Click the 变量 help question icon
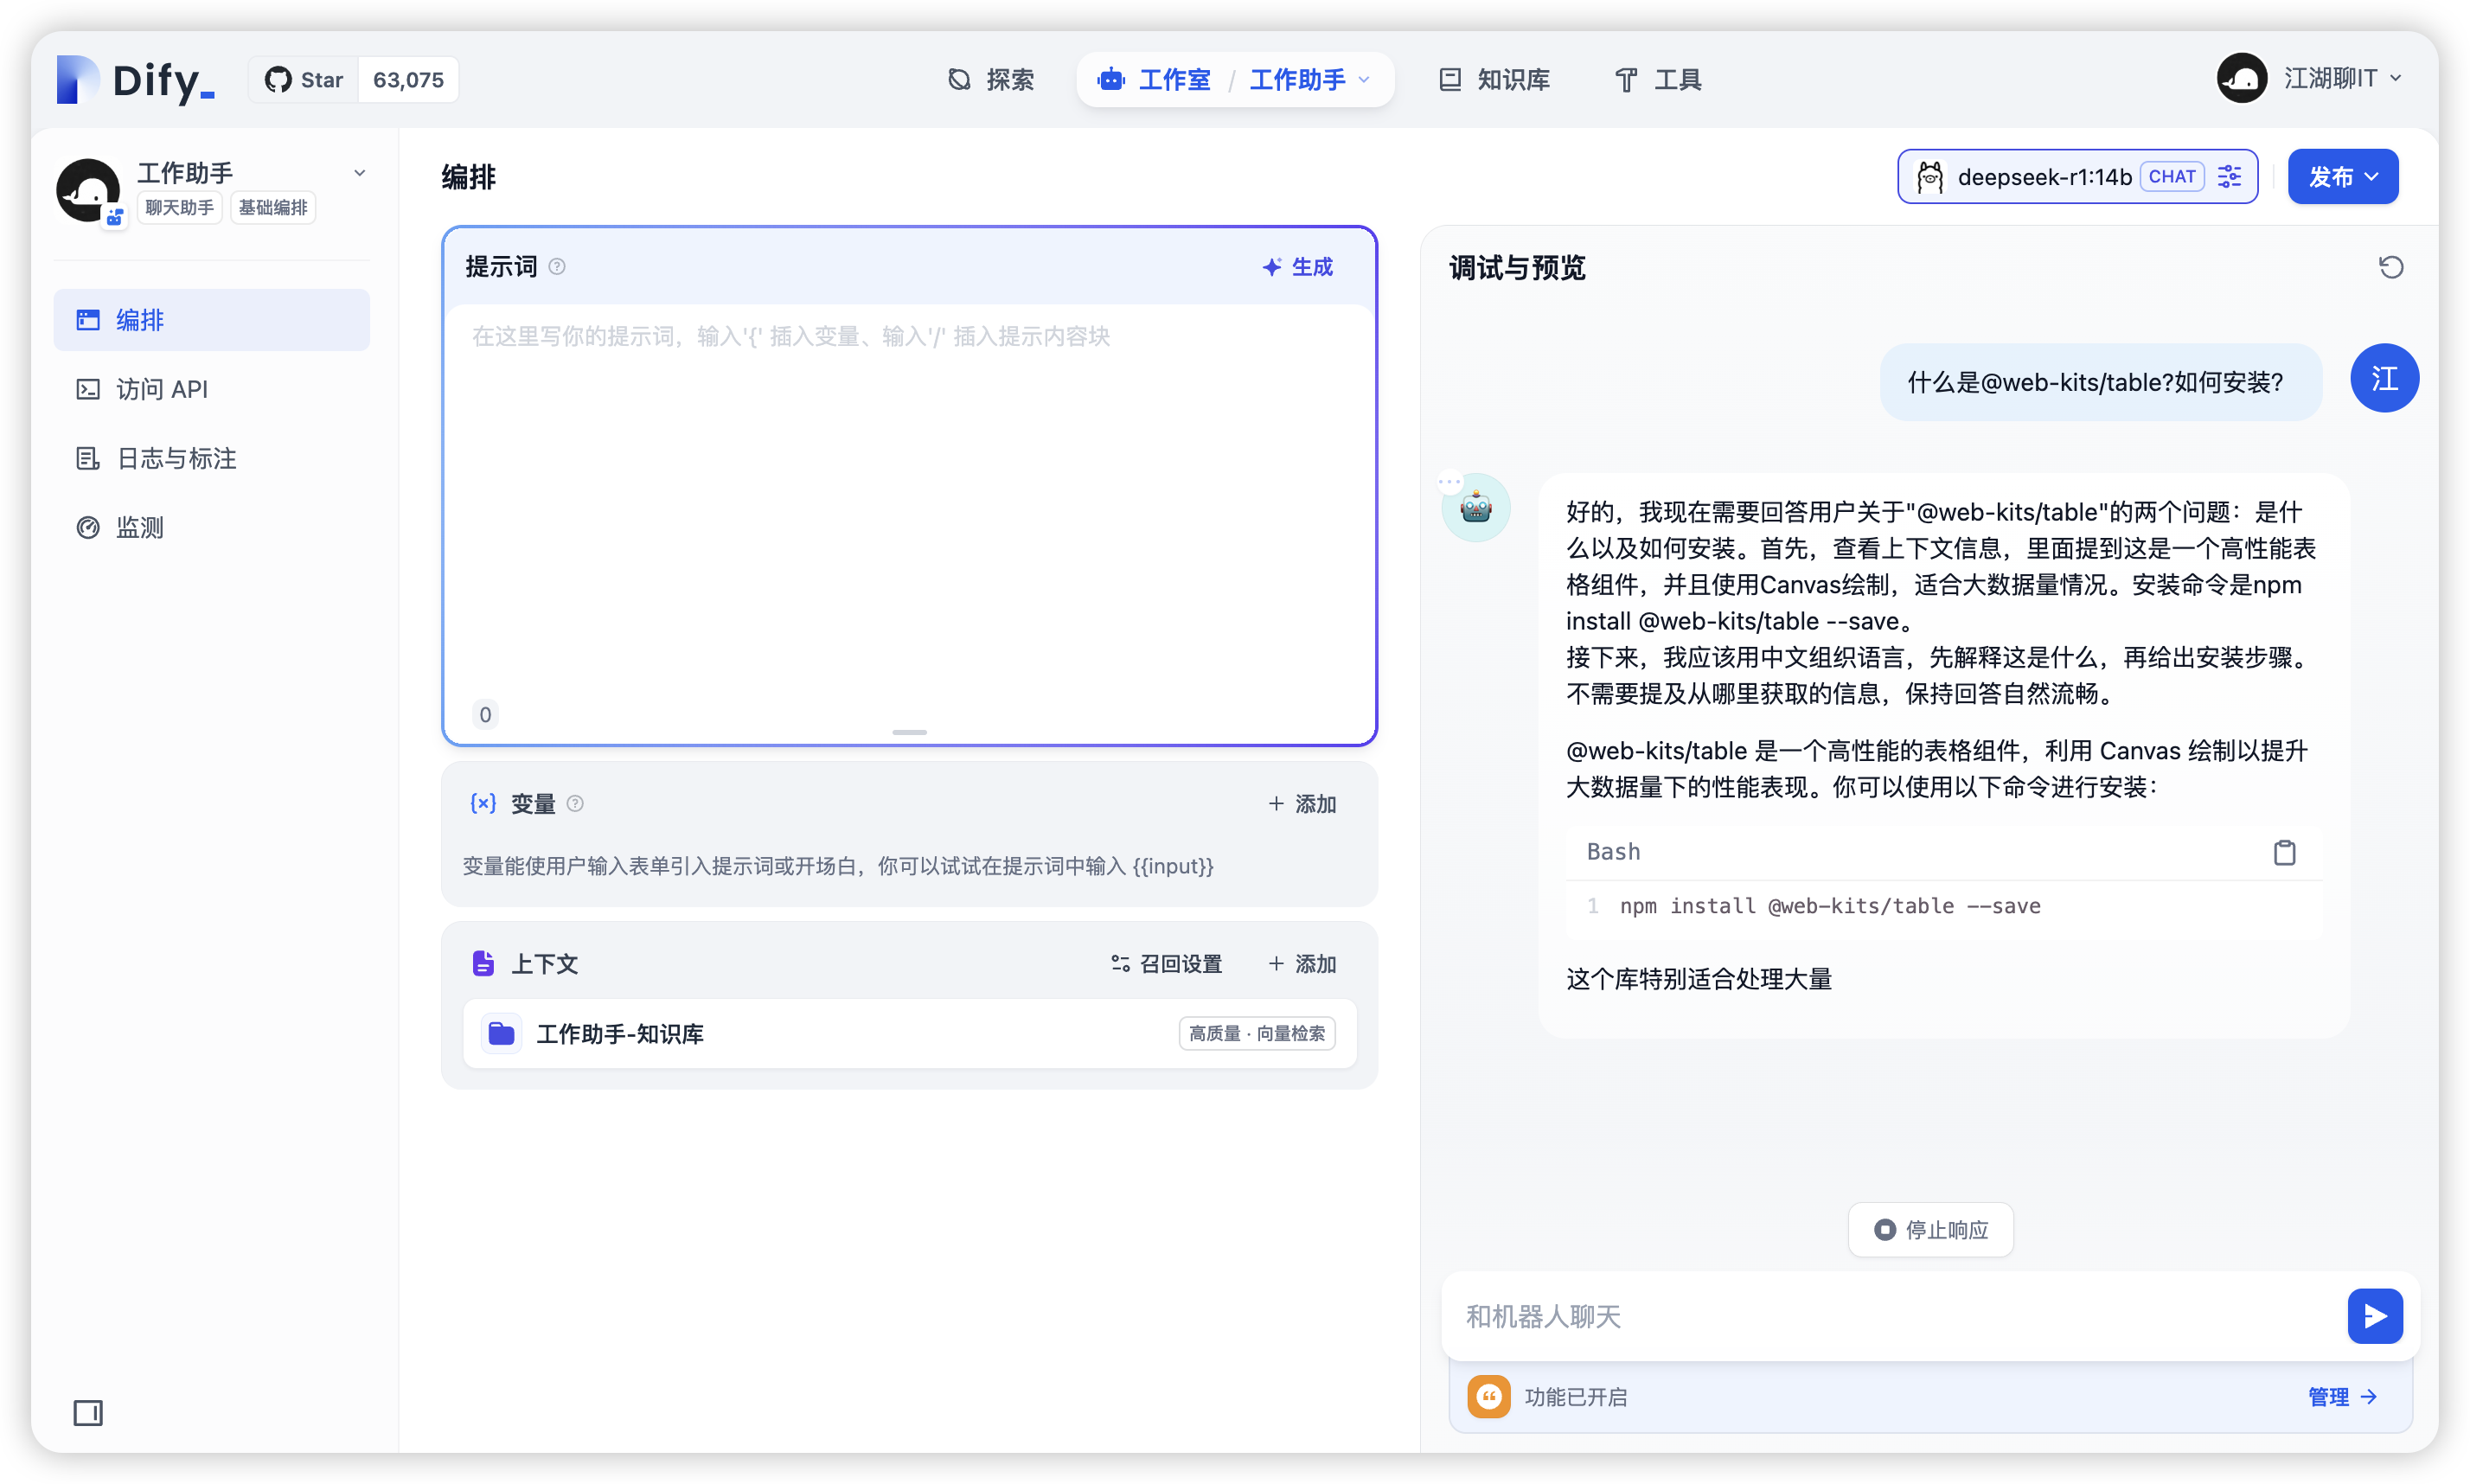Screen dimensions: 2470x1484 click(575, 803)
